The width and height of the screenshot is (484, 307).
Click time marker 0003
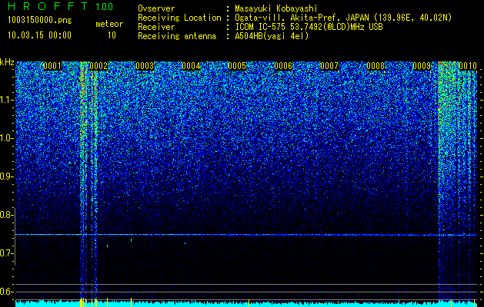[x=145, y=66]
